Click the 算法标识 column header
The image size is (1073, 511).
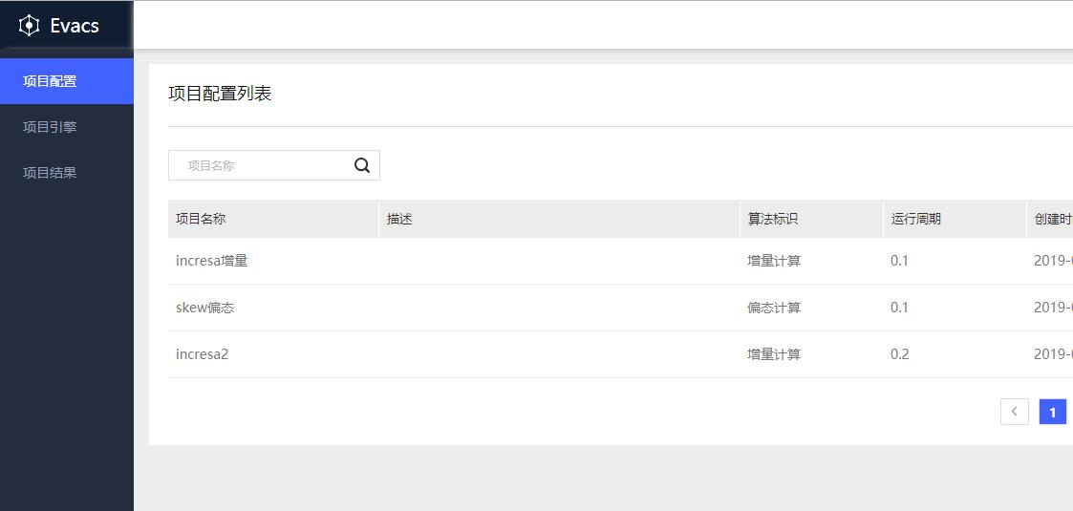tap(772, 219)
